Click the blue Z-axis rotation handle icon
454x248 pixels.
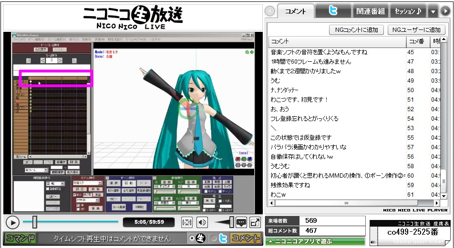coord(249,159)
